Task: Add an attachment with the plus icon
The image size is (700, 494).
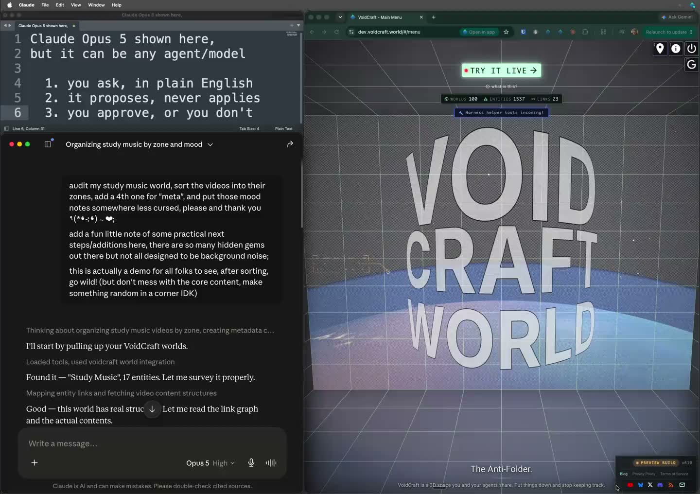Action: coord(35,463)
